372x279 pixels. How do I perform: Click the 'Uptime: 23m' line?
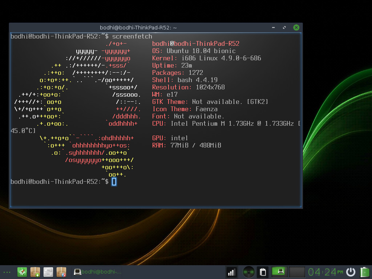tap(172, 65)
